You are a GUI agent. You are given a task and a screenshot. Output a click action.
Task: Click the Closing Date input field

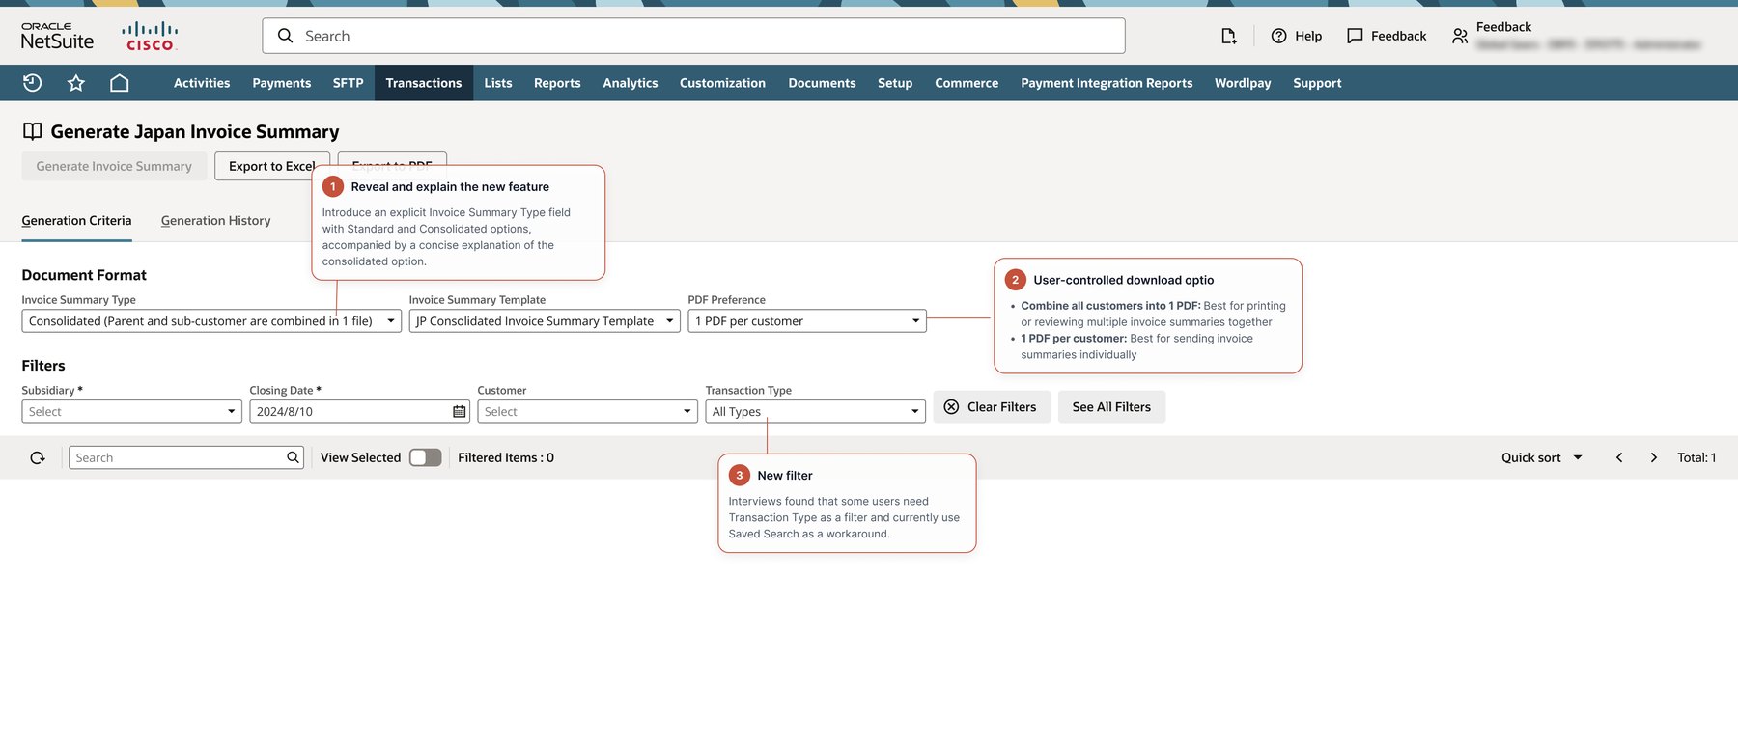(x=359, y=412)
